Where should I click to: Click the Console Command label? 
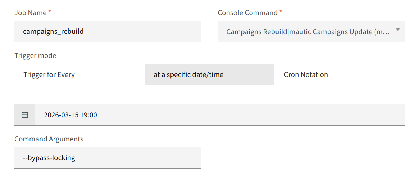coord(247,13)
